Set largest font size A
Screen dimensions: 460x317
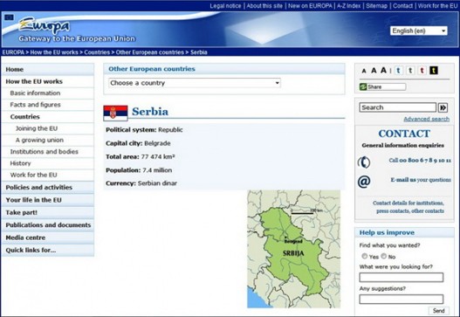click(383, 71)
